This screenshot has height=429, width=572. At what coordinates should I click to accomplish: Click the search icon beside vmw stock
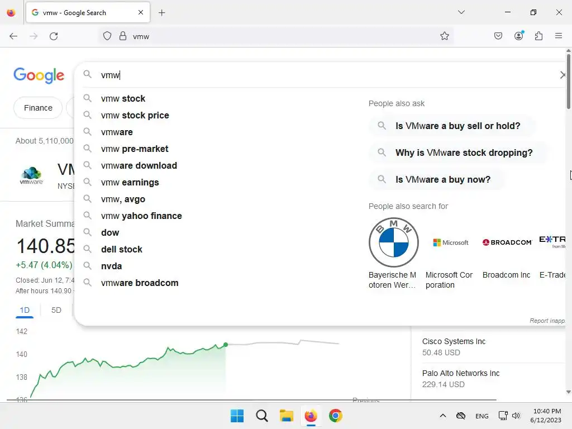coord(87,98)
